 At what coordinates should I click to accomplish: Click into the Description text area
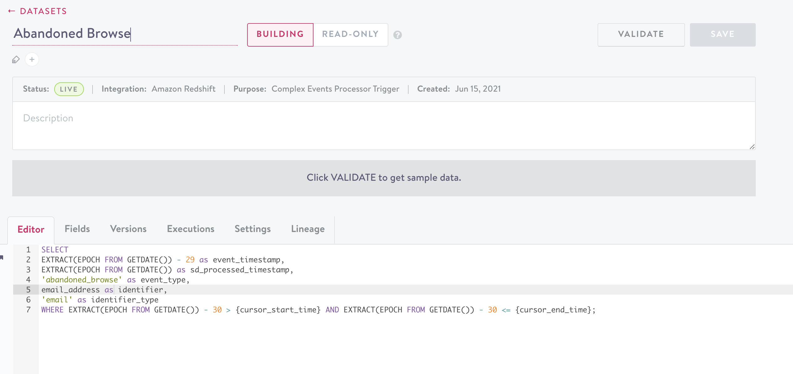coord(384,126)
